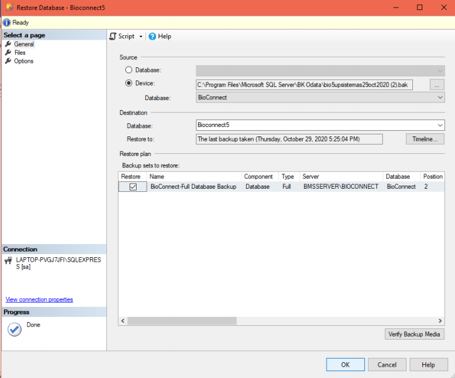Screen dimensions: 455x378
Task: Click the browse ellipsis button for Device
Action: (437, 85)
